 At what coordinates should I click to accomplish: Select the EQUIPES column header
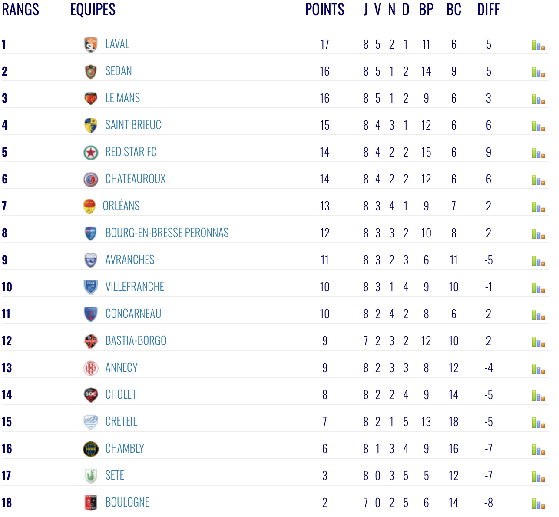coord(93,10)
